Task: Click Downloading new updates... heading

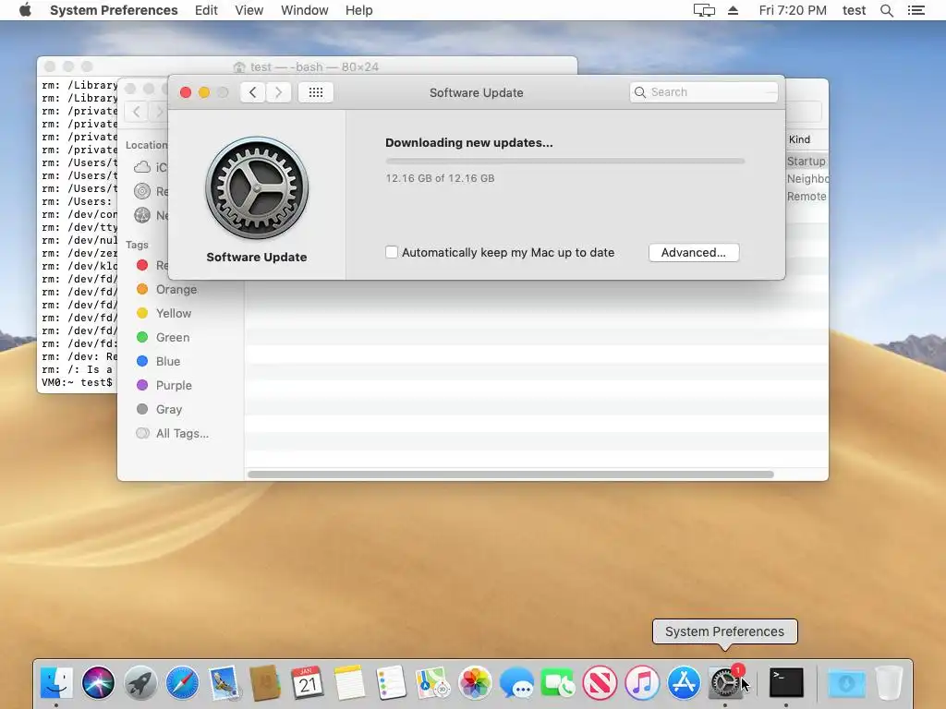Action: click(x=468, y=143)
